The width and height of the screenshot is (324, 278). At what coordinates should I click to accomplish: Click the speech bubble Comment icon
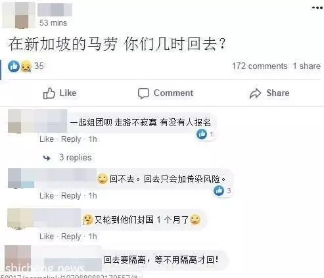(x=143, y=93)
